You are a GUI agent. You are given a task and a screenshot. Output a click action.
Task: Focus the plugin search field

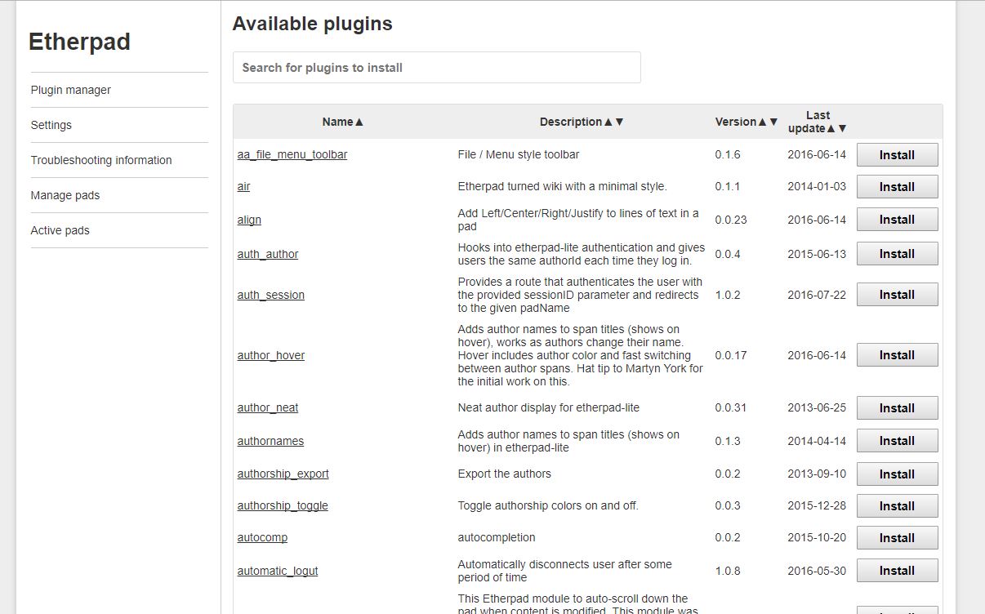(436, 68)
